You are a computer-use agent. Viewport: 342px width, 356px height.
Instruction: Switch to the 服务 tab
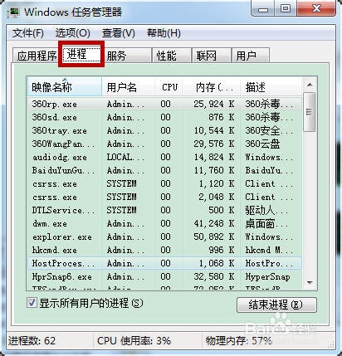(x=127, y=56)
